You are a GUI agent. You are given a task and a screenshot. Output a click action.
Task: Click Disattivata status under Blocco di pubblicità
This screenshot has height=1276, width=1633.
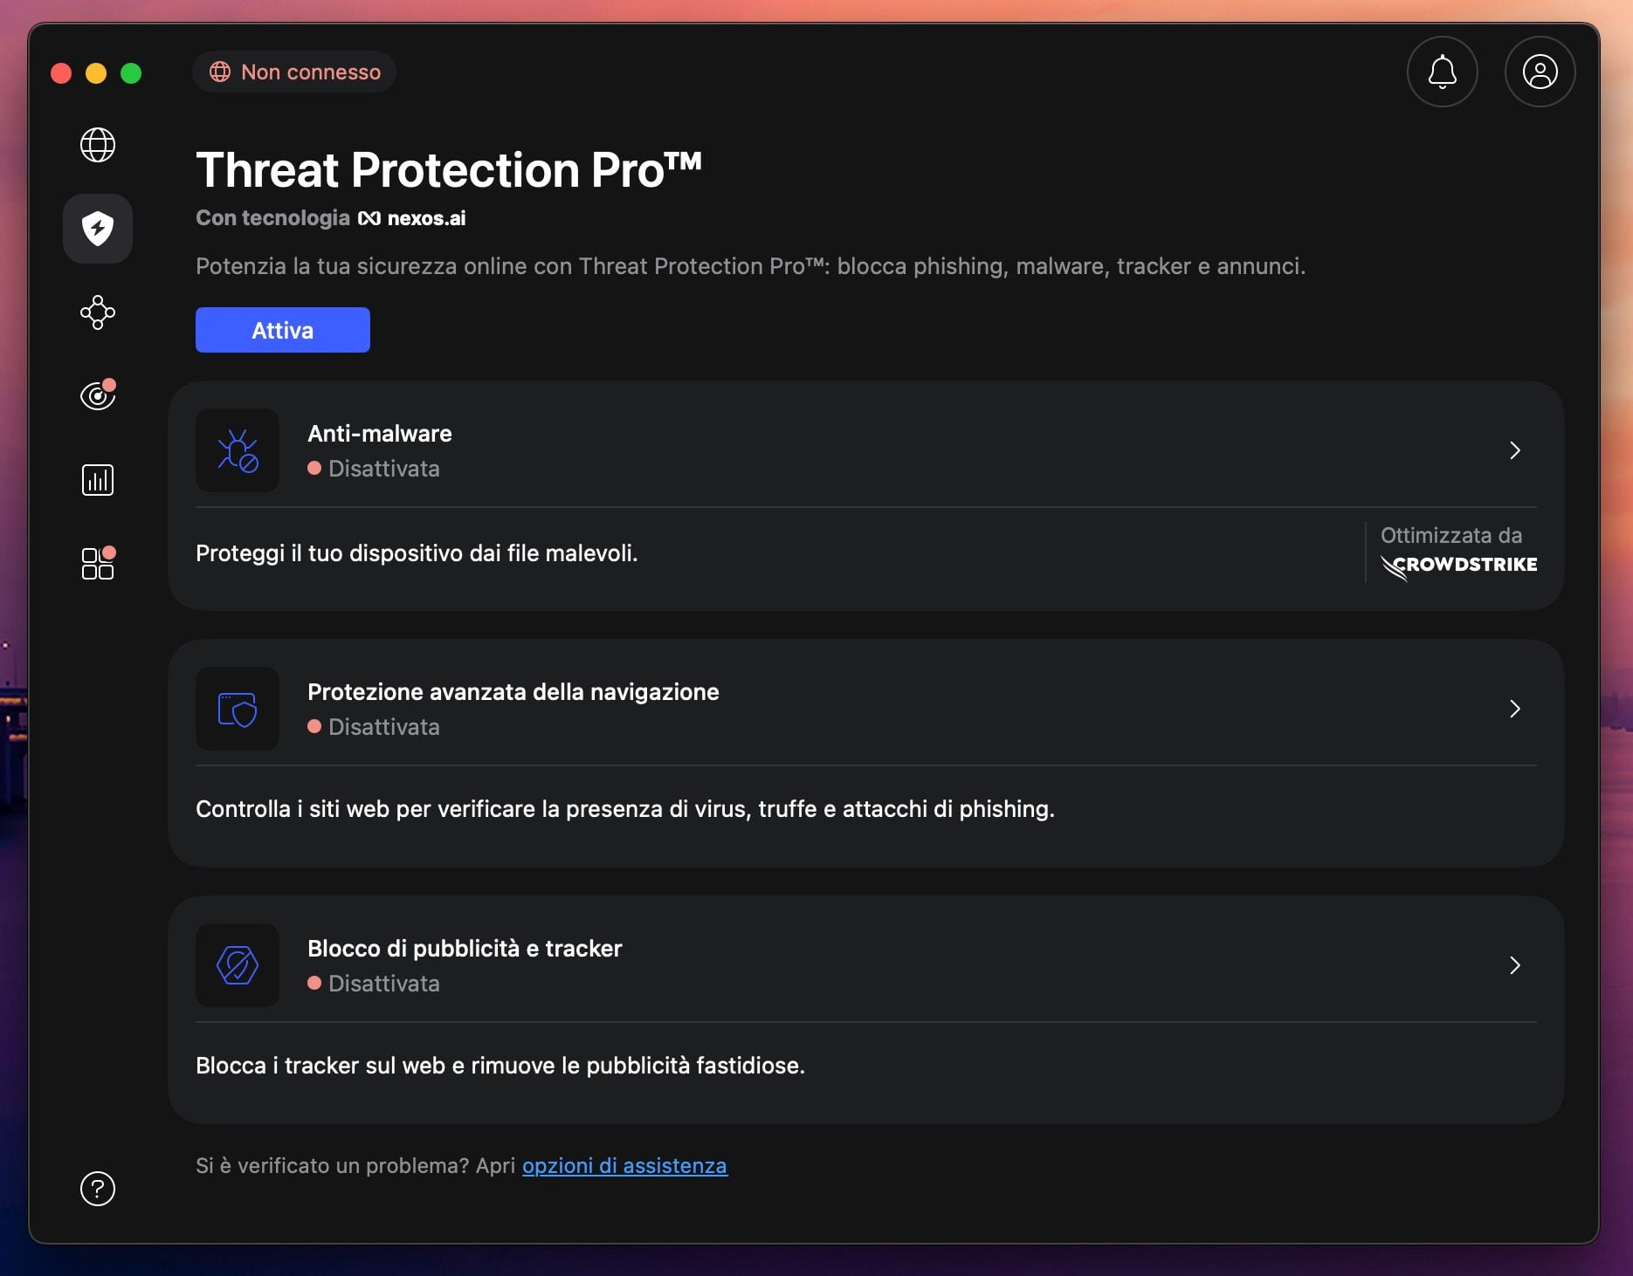[374, 984]
